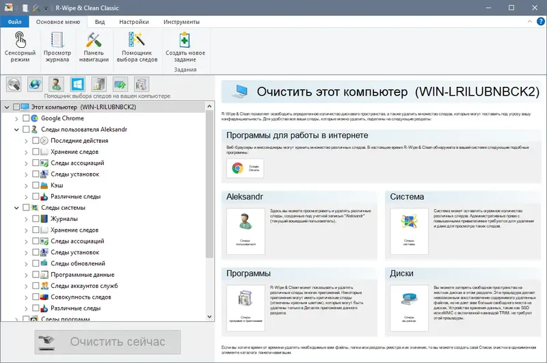Image resolution: width=547 pixels, height=363 pixels.
Task: Click the programs icon in helper toolbar
Action: coord(98,84)
